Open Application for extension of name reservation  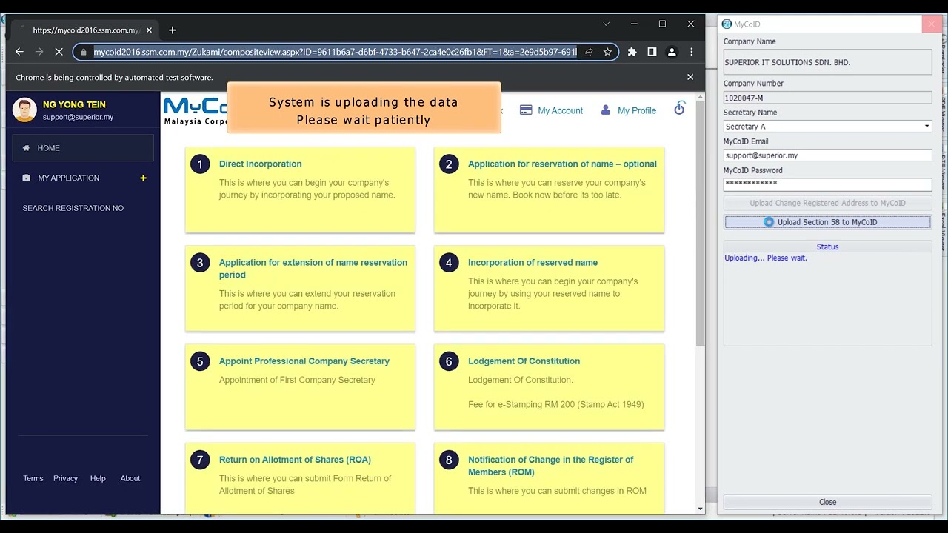pyautogui.click(x=313, y=268)
